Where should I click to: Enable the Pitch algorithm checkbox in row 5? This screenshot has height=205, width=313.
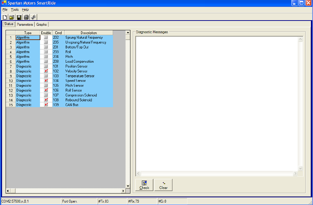point(46,56)
